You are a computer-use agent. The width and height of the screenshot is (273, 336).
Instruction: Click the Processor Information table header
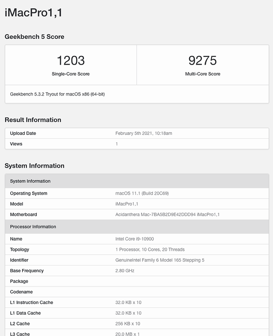(x=137, y=227)
